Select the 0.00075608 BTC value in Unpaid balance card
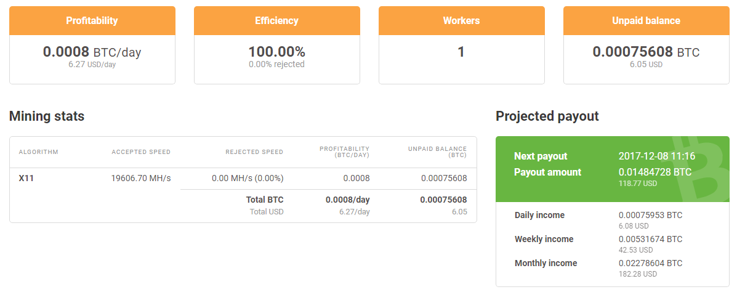 pyautogui.click(x=646, y=52)
